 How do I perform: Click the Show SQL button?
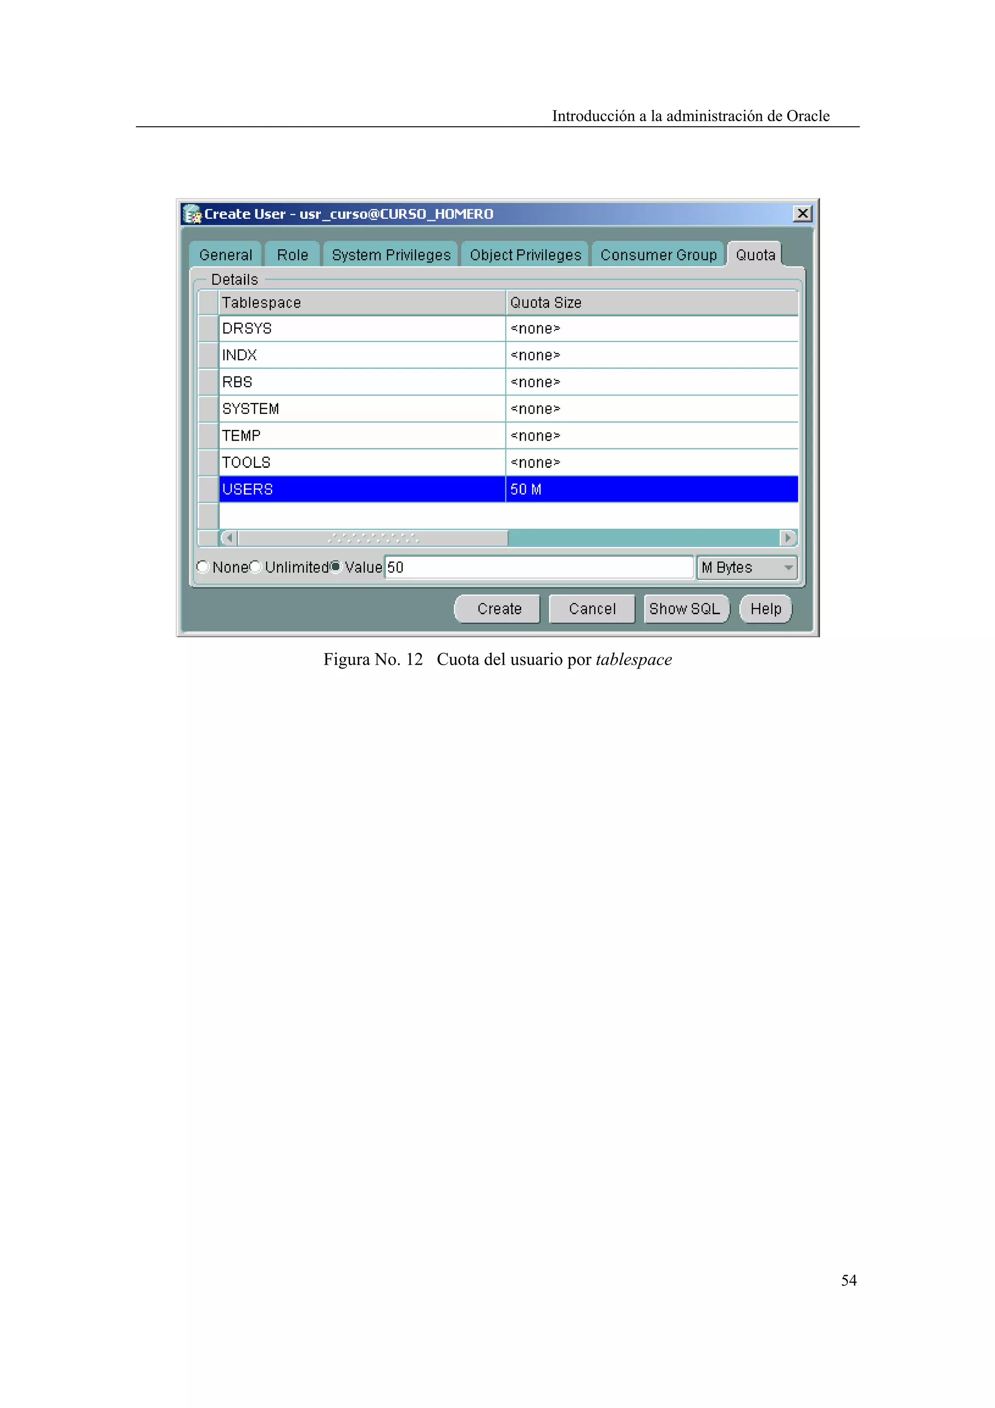point(686,609)
